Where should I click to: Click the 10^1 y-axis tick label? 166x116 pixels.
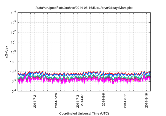pyautogui.click(x=13, y=42)
